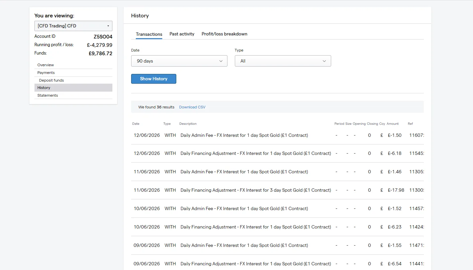Click the Ccy column header

[x=382, y=124]
